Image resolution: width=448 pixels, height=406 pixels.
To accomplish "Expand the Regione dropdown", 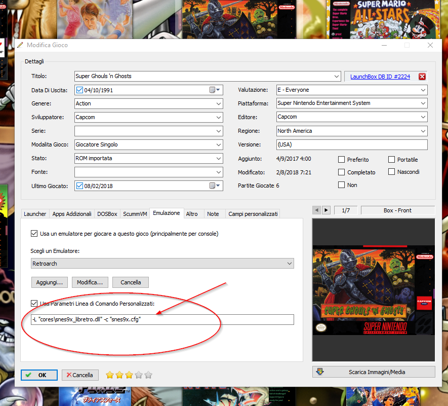I will tap(423, 131).
